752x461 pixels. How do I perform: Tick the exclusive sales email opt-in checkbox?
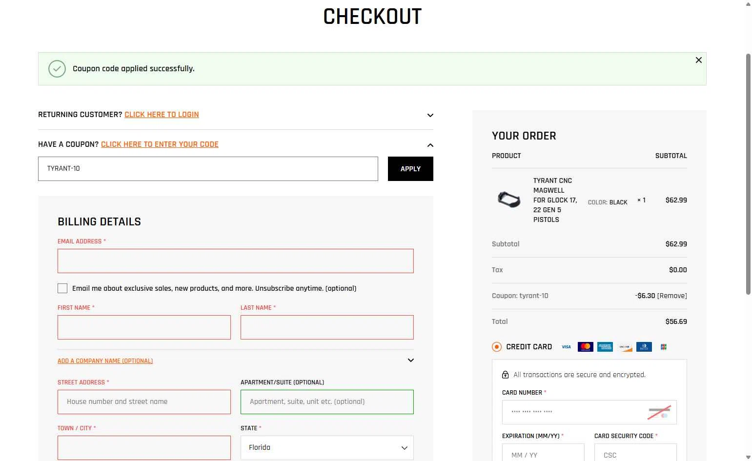[x=62, y=288]
